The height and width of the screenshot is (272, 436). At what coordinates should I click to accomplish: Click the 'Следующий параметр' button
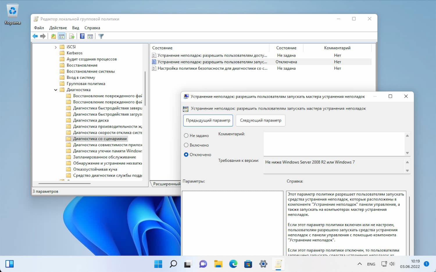(x=260, y=120)
